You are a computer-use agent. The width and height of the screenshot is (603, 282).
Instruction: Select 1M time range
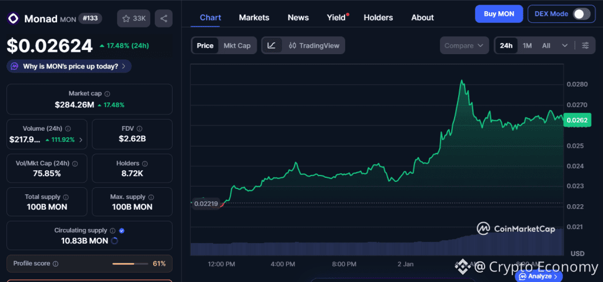[527, 45]
